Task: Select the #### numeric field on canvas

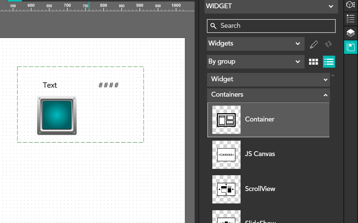Action: pos(108,85)
